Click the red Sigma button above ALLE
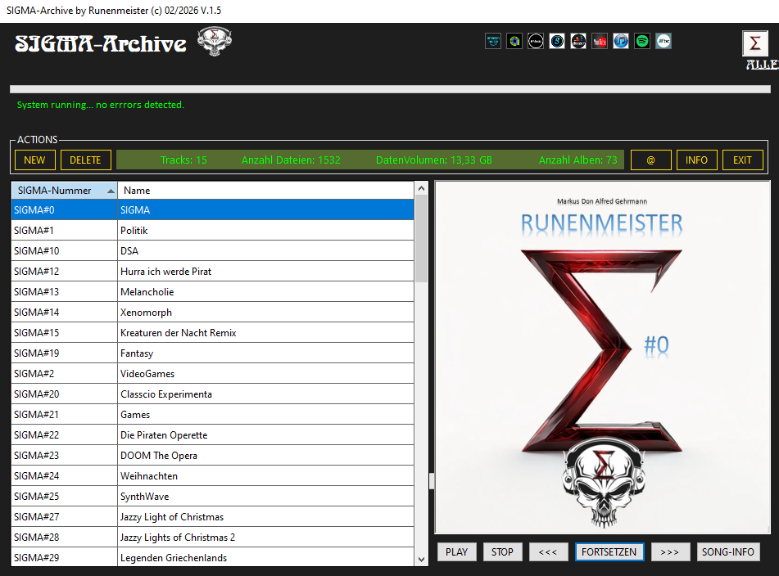The image size is (779, 576). pyautogui.click(x=755, y=44)
